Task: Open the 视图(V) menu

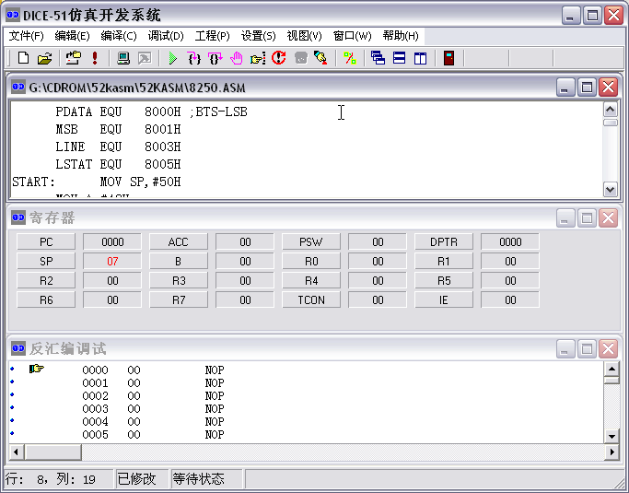Action: point(305,36)
